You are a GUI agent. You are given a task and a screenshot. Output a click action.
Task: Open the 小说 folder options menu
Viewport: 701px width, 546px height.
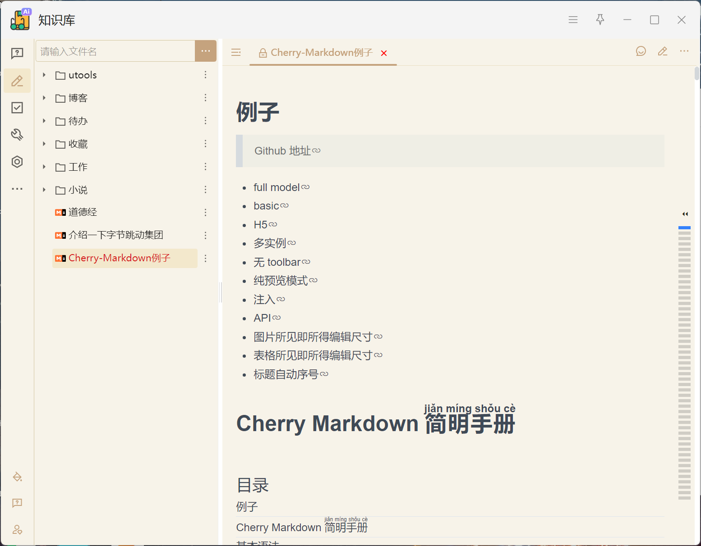[206, 190]
